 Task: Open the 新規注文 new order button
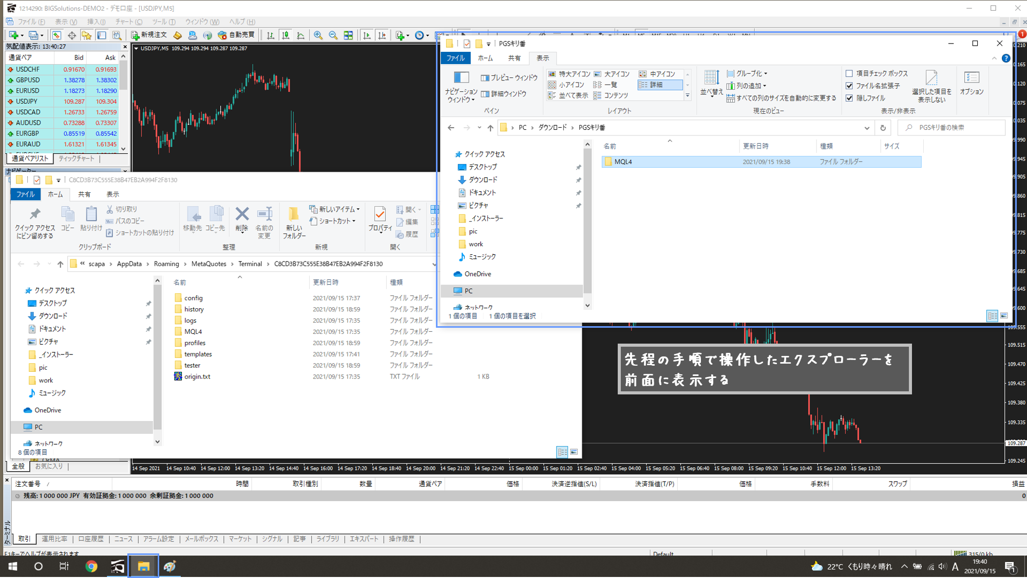tap(149, 35)
